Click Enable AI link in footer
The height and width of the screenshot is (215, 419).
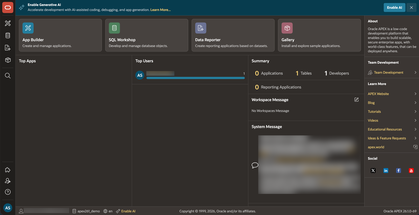pos(128,211)
